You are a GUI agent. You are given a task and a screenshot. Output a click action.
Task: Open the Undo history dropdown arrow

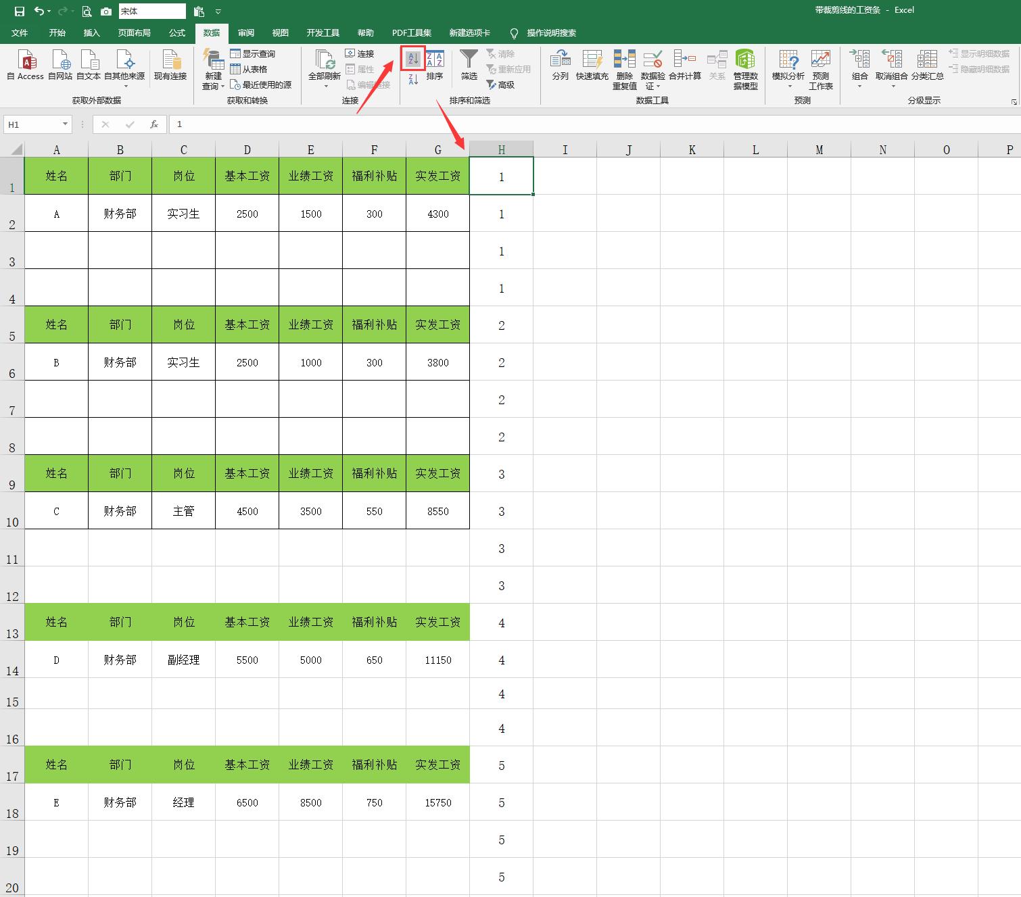tap(49, 11)
